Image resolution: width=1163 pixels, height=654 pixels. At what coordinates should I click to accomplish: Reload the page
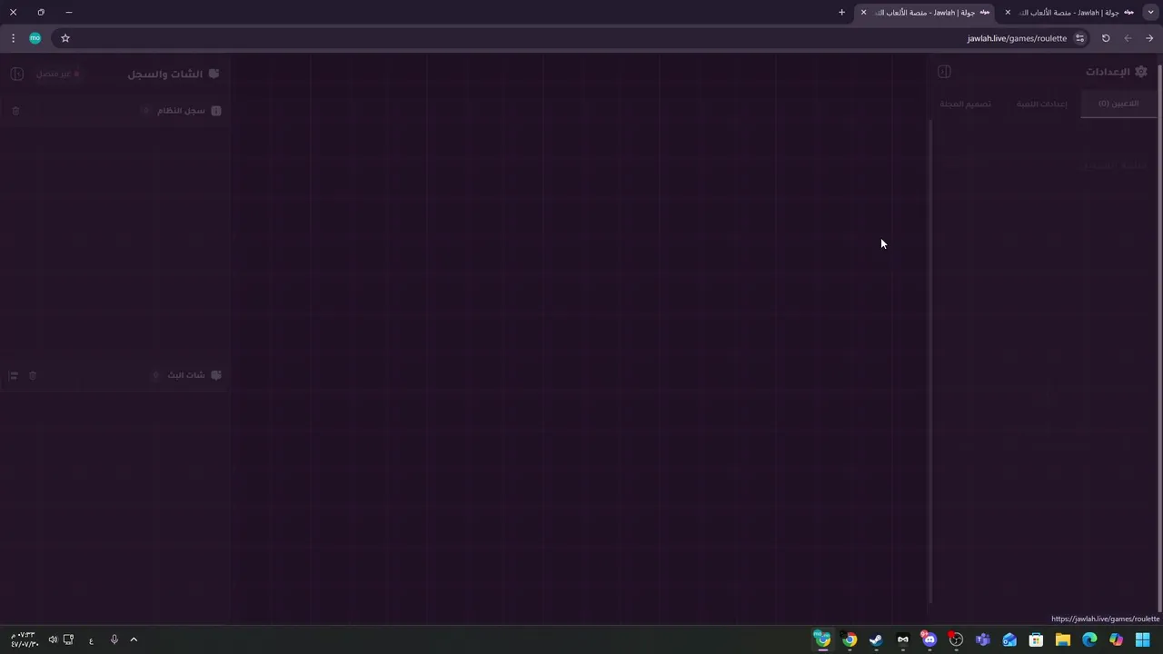tap(1106, 38)
